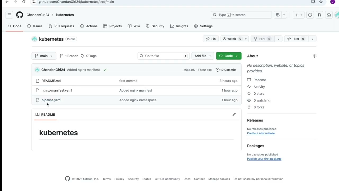Open the Wiki tab
339x191 pixels.
coord(134,26)
